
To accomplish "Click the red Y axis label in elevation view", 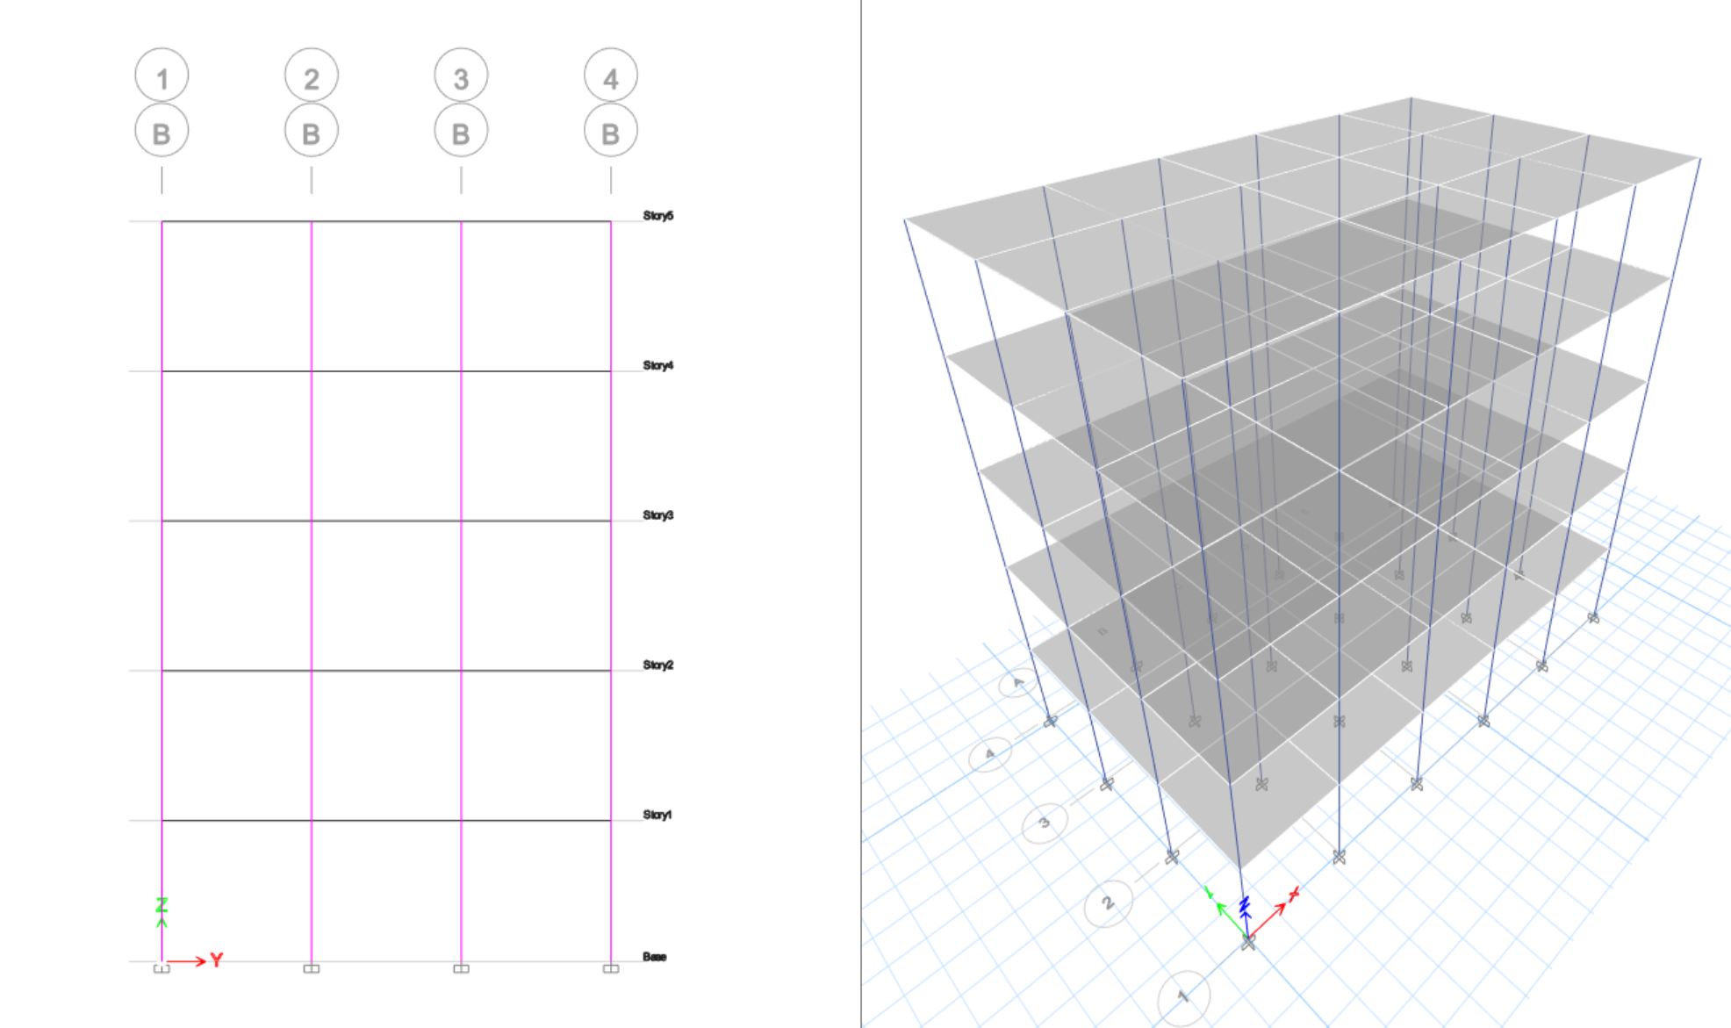I will [217, 960].
